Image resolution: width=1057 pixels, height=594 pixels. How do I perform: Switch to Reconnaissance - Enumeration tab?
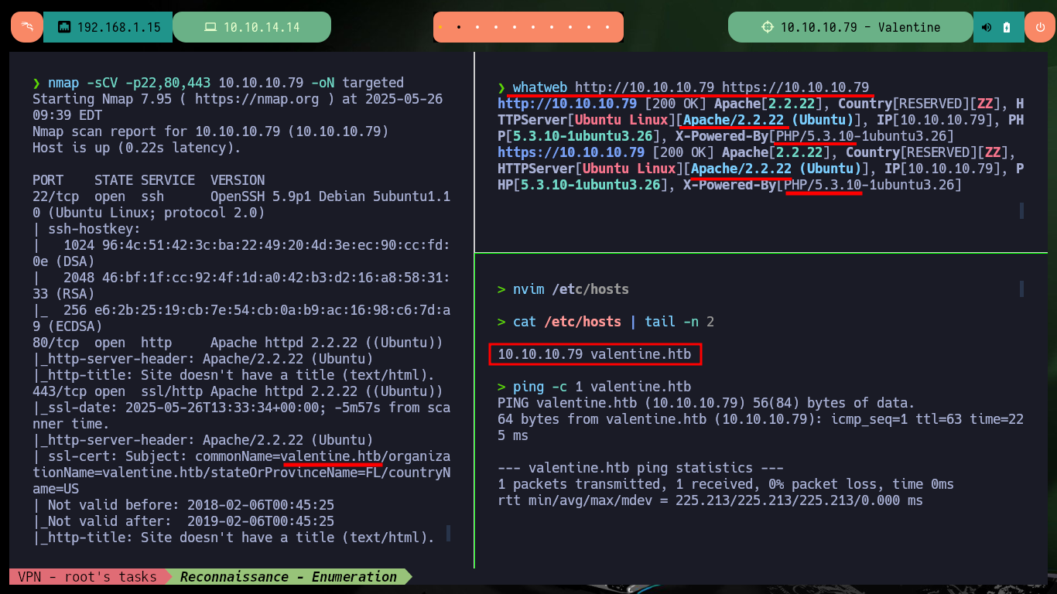(289, 576)
